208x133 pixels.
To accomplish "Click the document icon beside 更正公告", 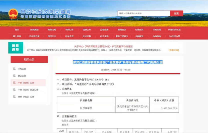I will [14, 76].
